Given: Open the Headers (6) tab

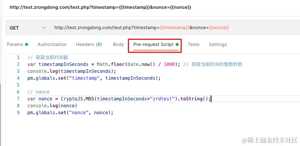Looking at the screenshot, I should (x=89, y=44).
